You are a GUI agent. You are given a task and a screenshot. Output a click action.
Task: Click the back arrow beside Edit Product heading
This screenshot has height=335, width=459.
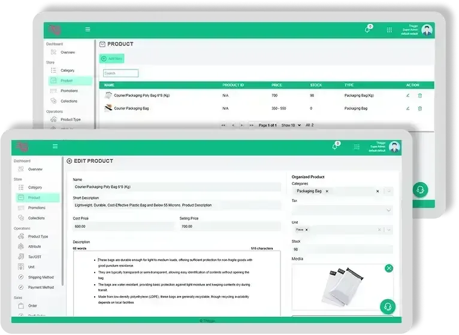70,161
